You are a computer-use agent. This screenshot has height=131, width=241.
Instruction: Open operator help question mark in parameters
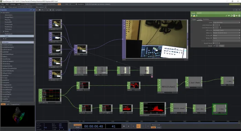[192, 16]
